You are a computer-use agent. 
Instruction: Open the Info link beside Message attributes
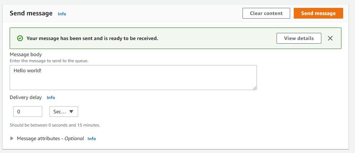[92, 139]
